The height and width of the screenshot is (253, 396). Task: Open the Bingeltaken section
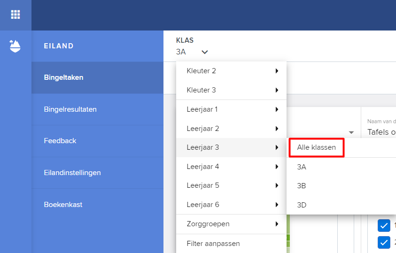point(97,77)
